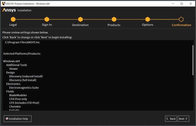
Task: Select Discovery (full install) entry
Action: (23, 80)
